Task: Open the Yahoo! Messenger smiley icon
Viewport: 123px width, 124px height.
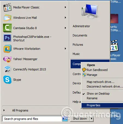Action: [7, 59]
